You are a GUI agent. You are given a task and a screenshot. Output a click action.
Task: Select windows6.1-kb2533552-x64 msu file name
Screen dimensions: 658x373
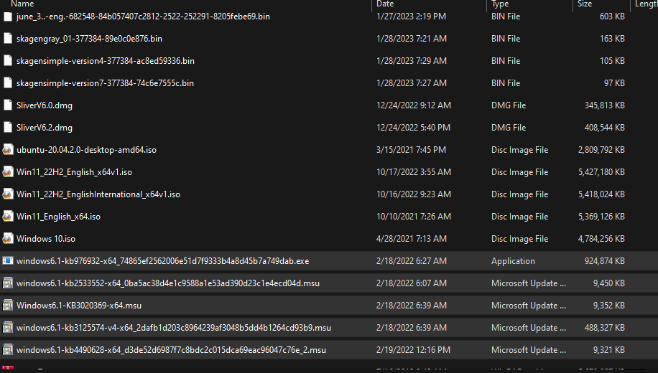point(168,283)
